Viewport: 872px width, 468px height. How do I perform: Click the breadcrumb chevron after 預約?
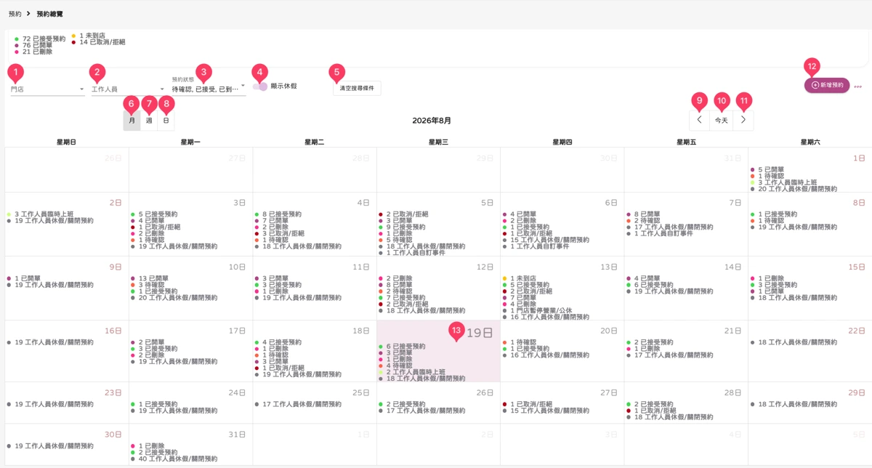coord(28,14)
